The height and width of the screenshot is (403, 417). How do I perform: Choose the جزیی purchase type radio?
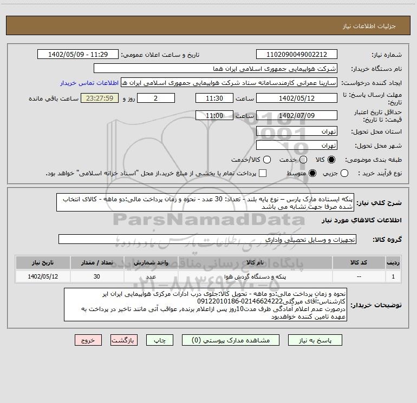coord(344,174)
